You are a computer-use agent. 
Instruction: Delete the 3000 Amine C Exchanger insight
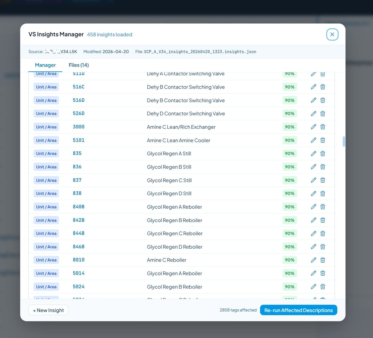point(323,127)
